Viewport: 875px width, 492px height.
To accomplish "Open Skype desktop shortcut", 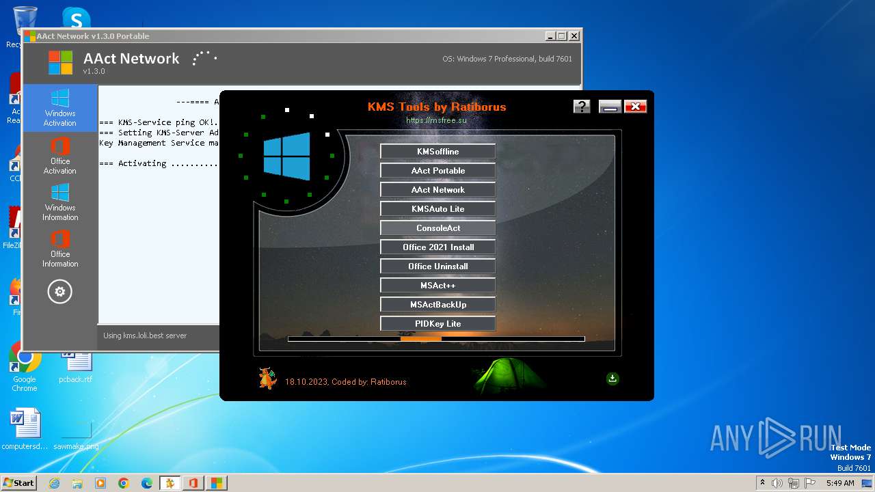I will (77, 18).
